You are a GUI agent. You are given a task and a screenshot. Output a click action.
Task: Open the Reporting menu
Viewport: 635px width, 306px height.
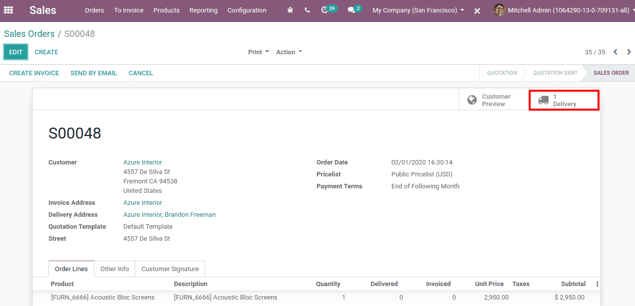204,10
